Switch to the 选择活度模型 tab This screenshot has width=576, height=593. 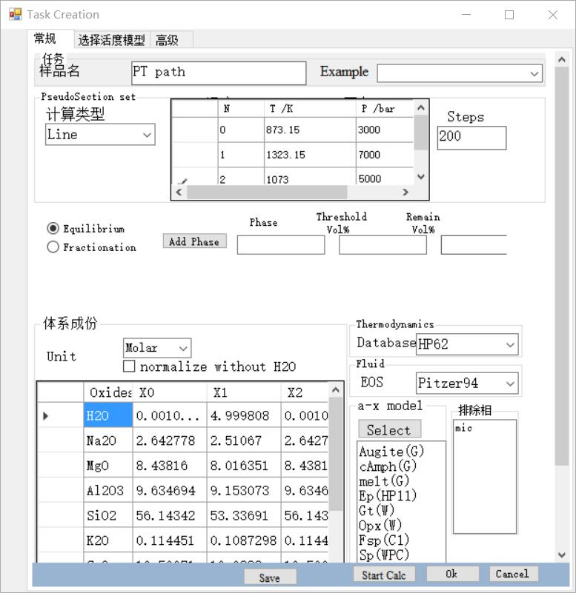coord(111,40)
